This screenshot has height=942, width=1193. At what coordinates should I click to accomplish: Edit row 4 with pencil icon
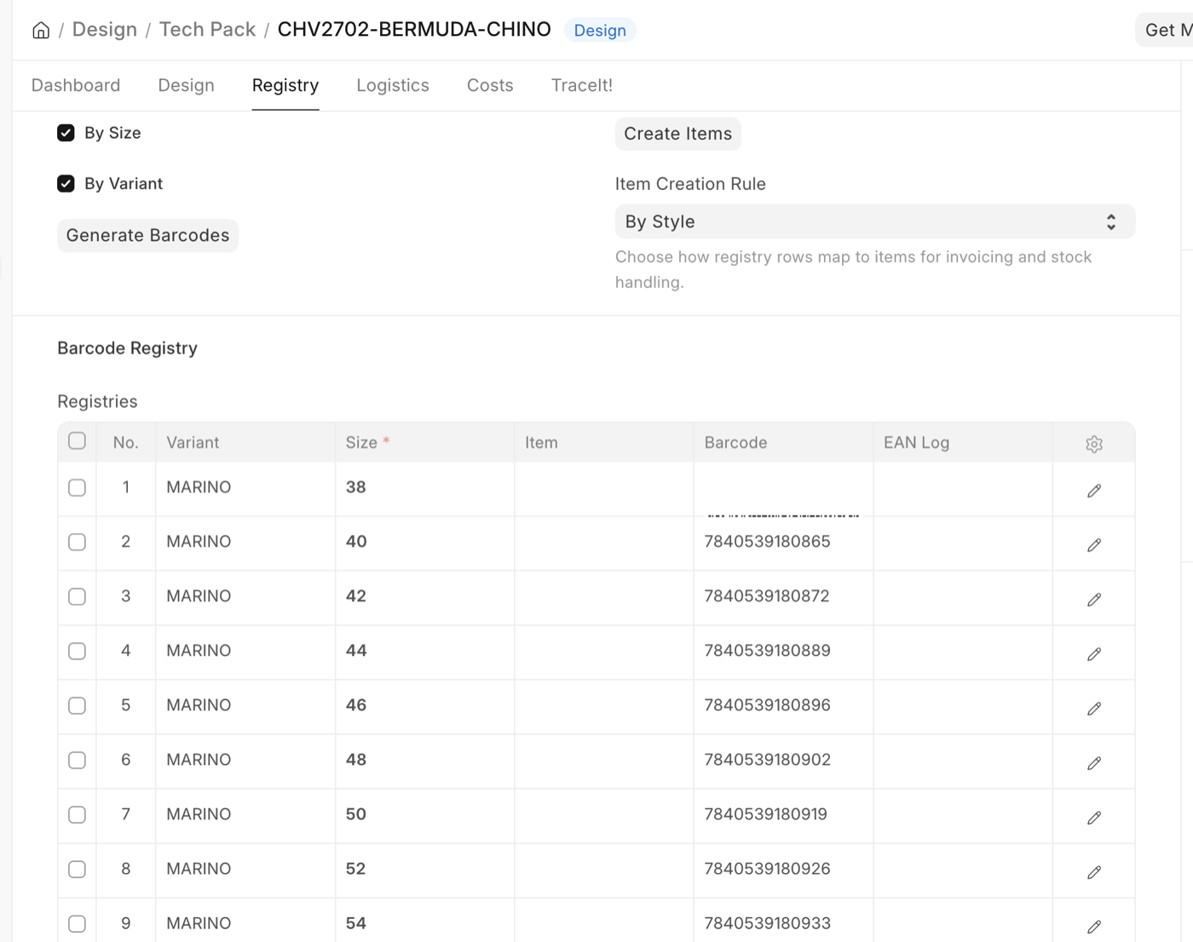click(1094, 654)
